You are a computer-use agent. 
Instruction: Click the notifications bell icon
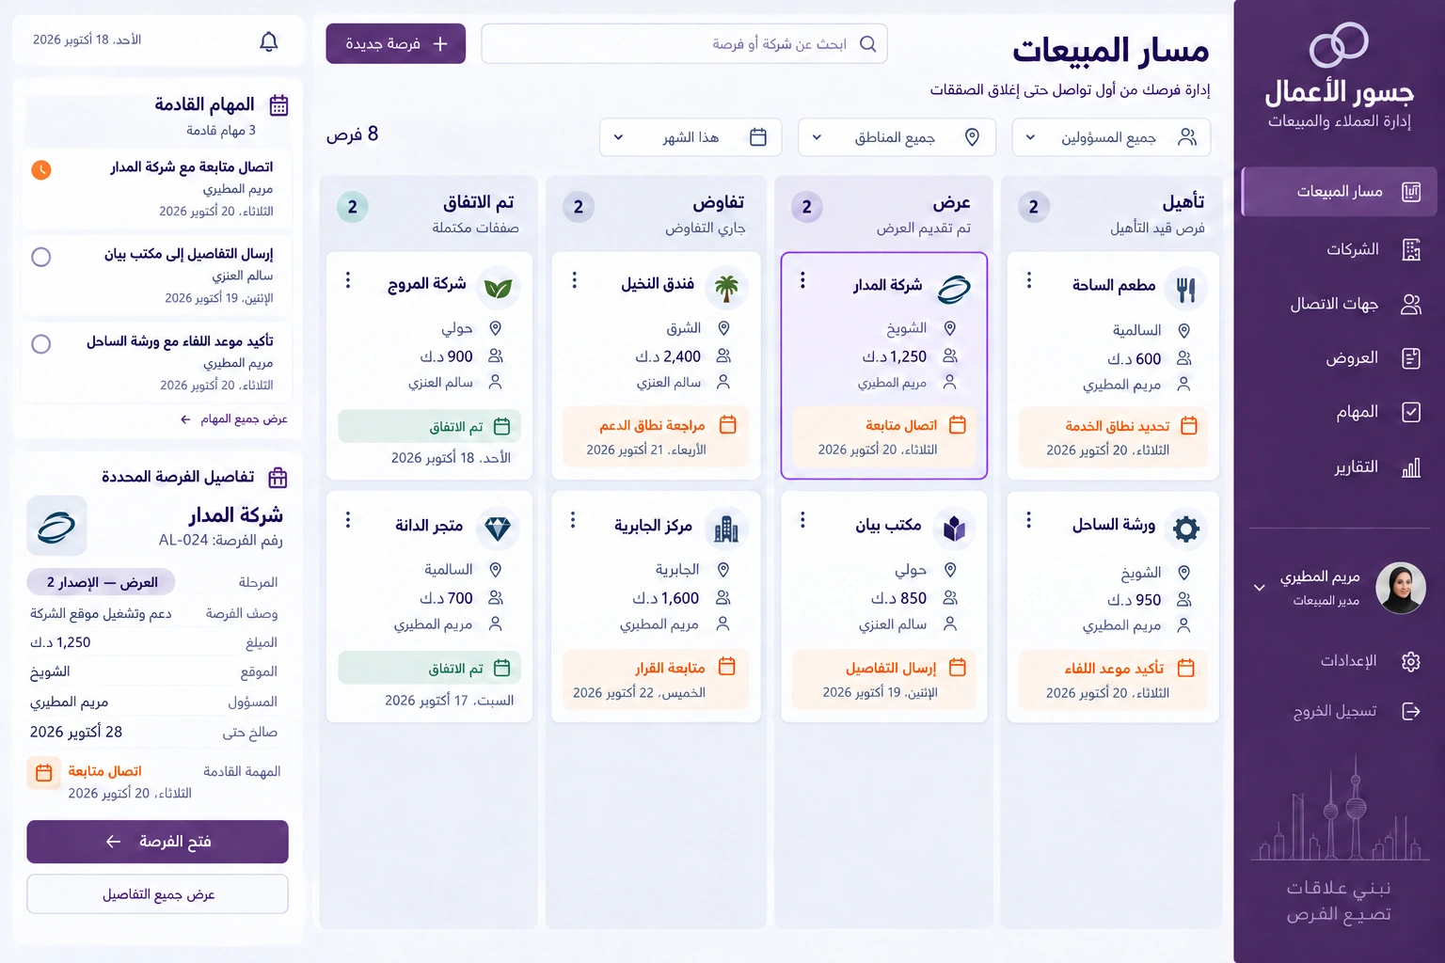coord(269,41)
